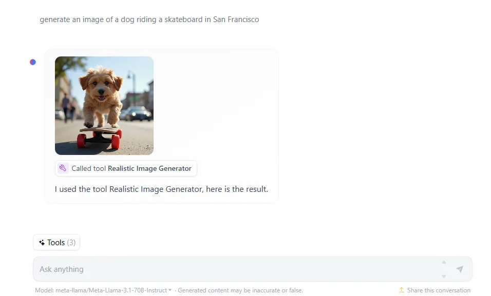Click the red skateboard wheels in image

pos(99,140)
